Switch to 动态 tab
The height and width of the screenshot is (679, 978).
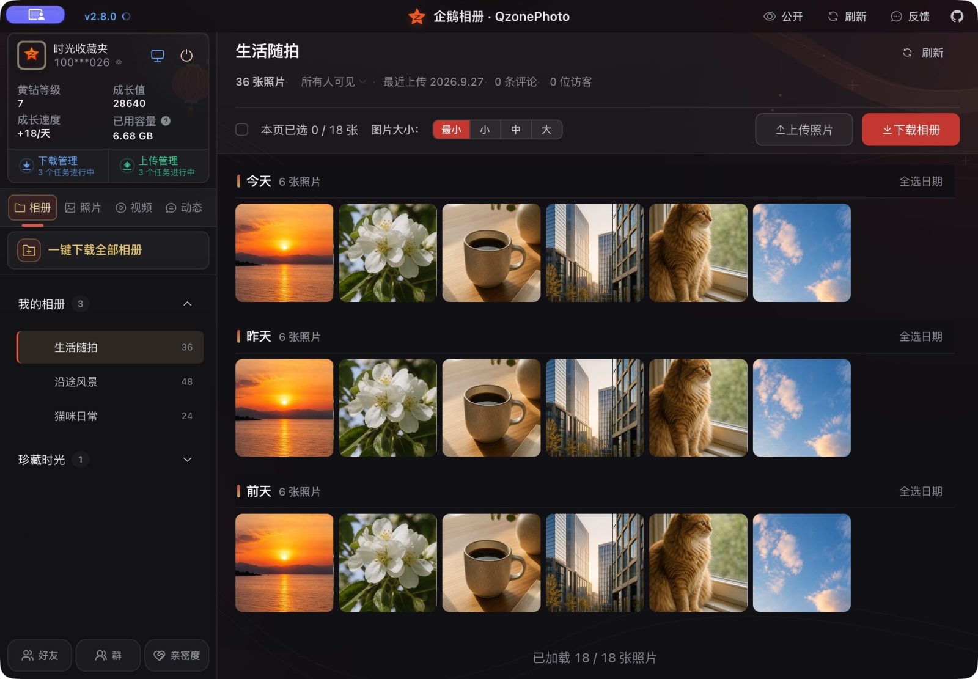(183, 208)
